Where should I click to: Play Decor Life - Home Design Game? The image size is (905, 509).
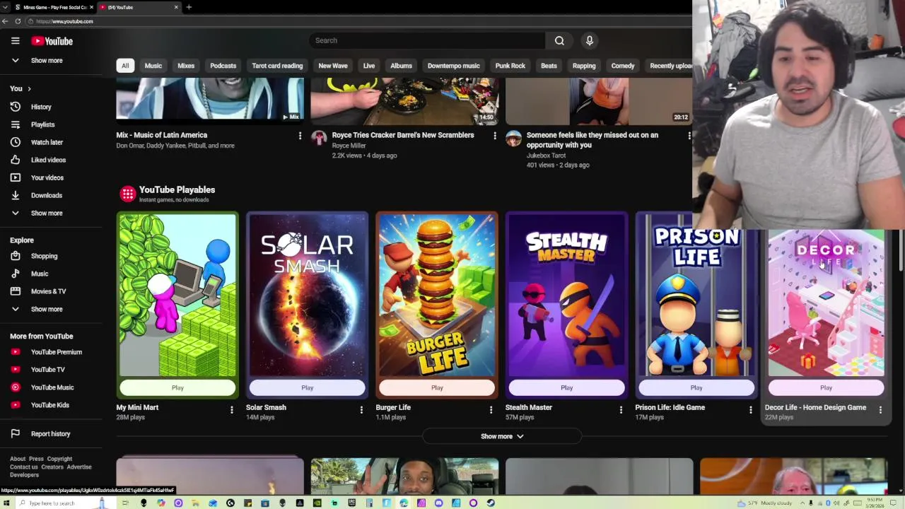click(826, 387)
